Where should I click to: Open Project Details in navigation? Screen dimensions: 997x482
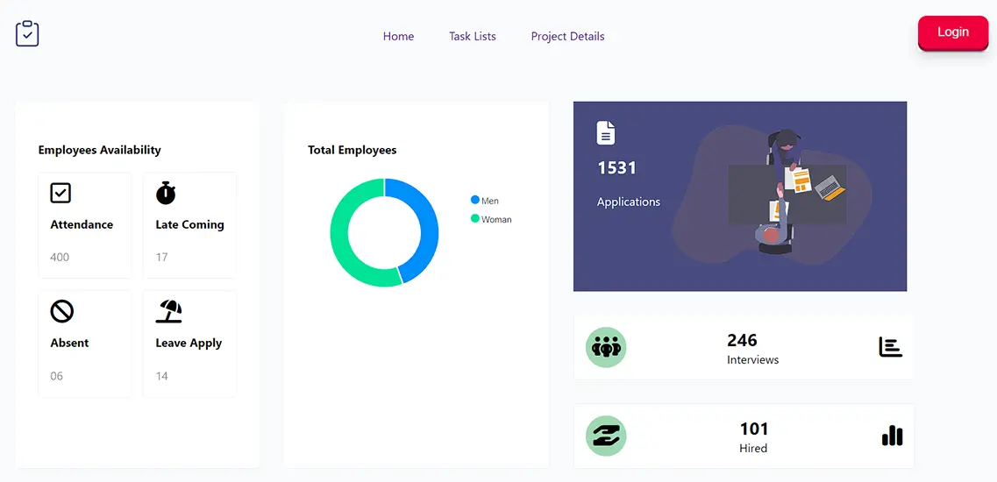[568, 36]
